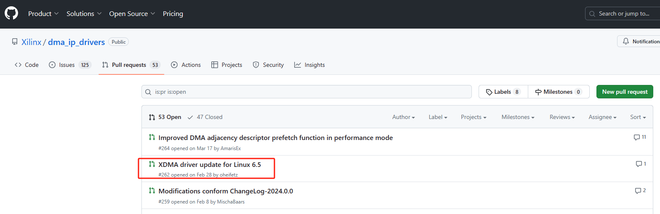Click the open PR icon beside Improved DMA adjacency
The width and height of the screenshot is (660, 214).
152,137
